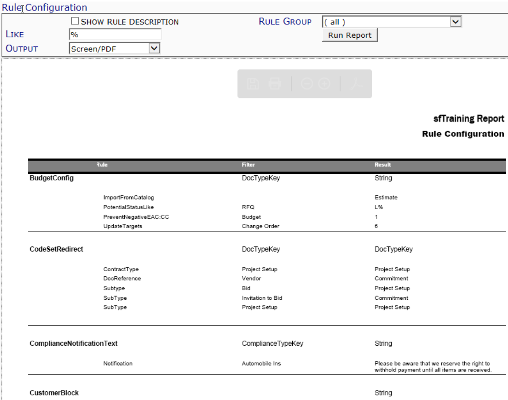The width and height of the screenshot is (508, 400).
Task: Click the Filter column header
Action: tap(248, 165)
